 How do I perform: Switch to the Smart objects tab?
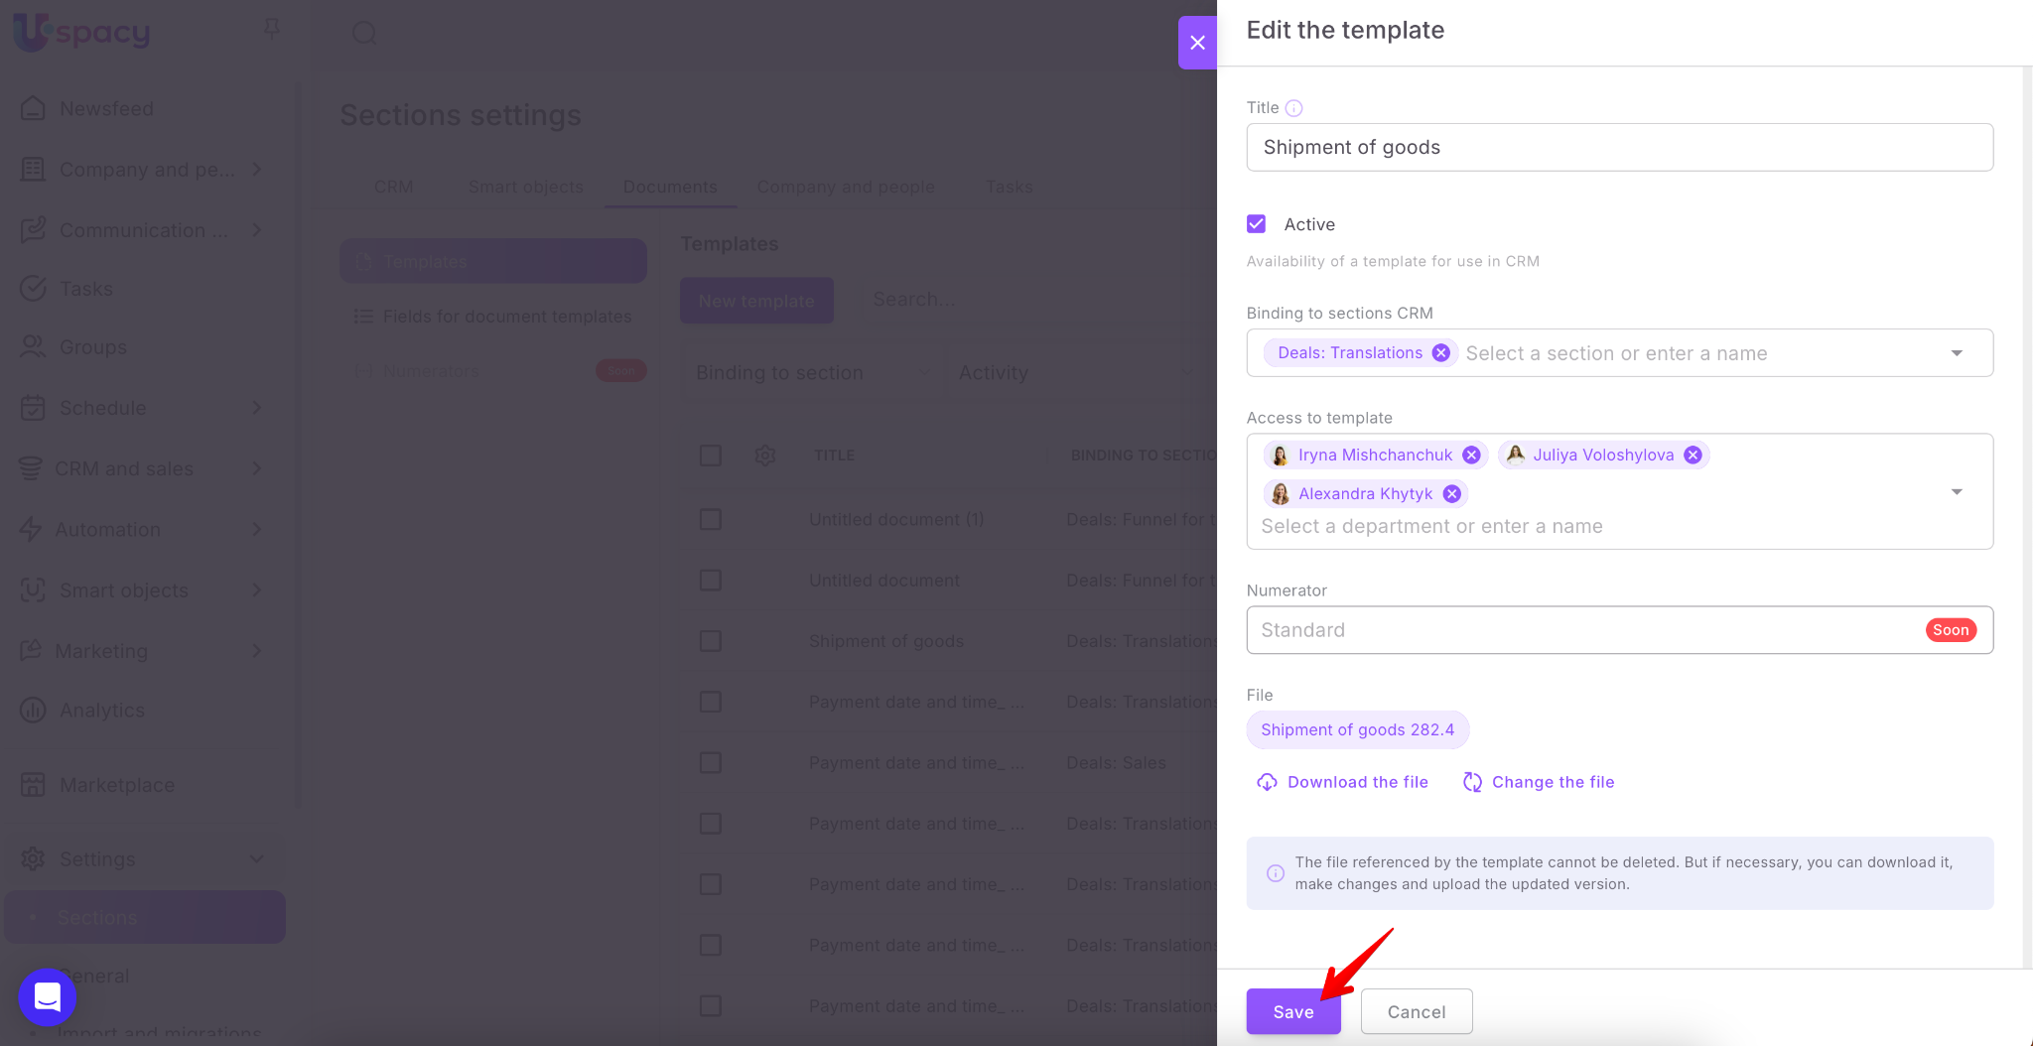[525, 187]
